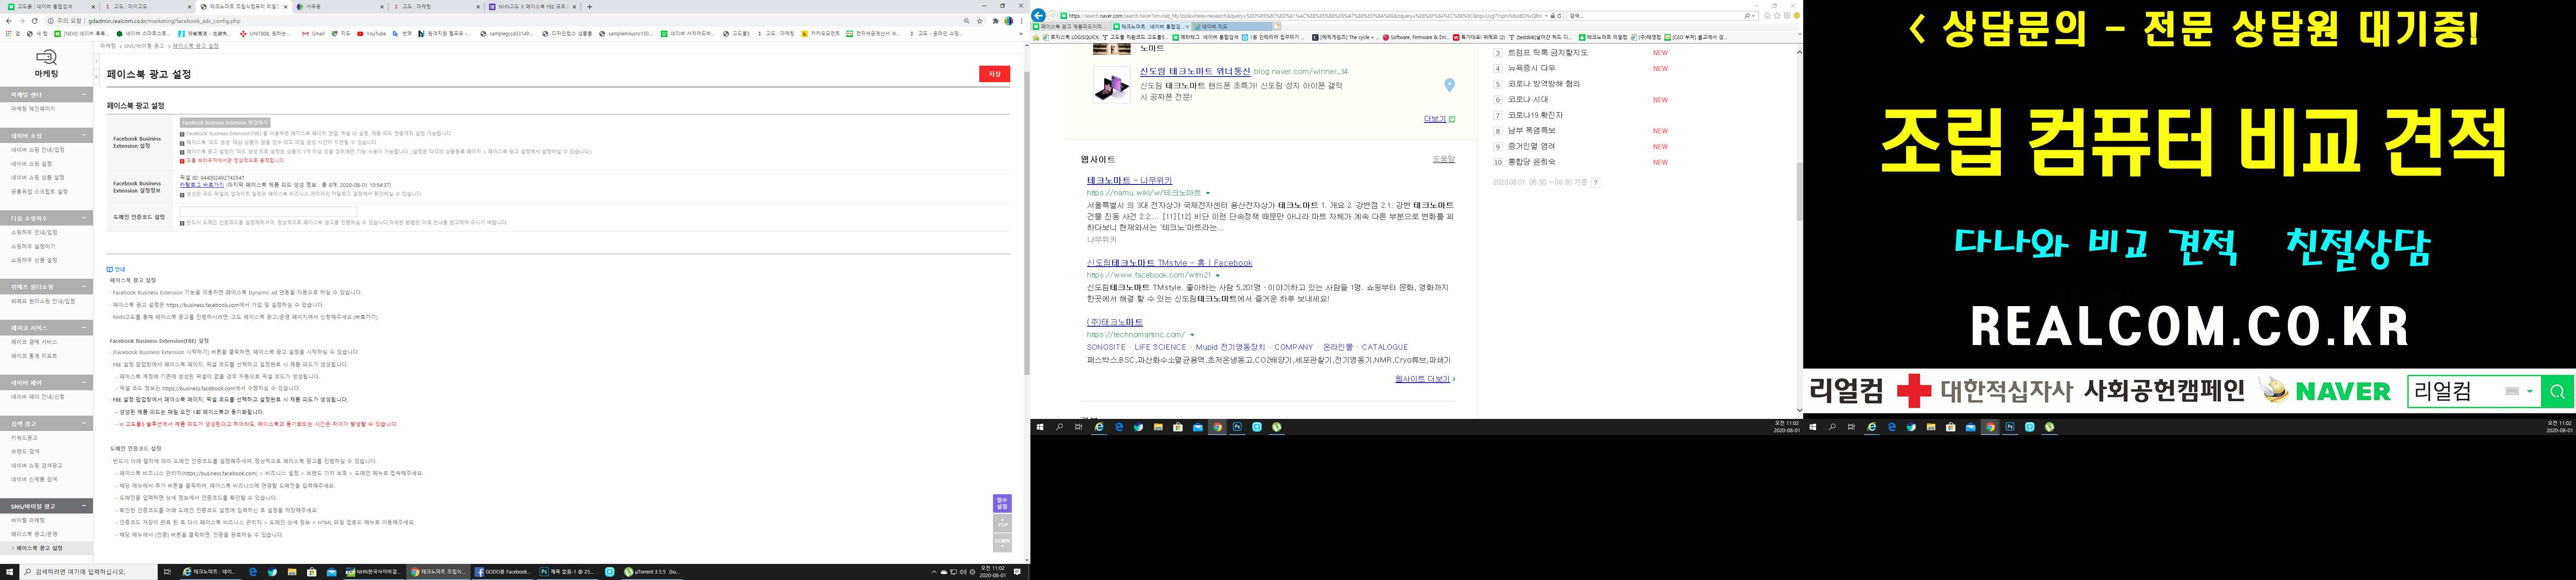Collapse the 다음 쇼핑하우 sidebar section
The width and height of the screenshot is (2576, 580).
[x=84, y=217]
